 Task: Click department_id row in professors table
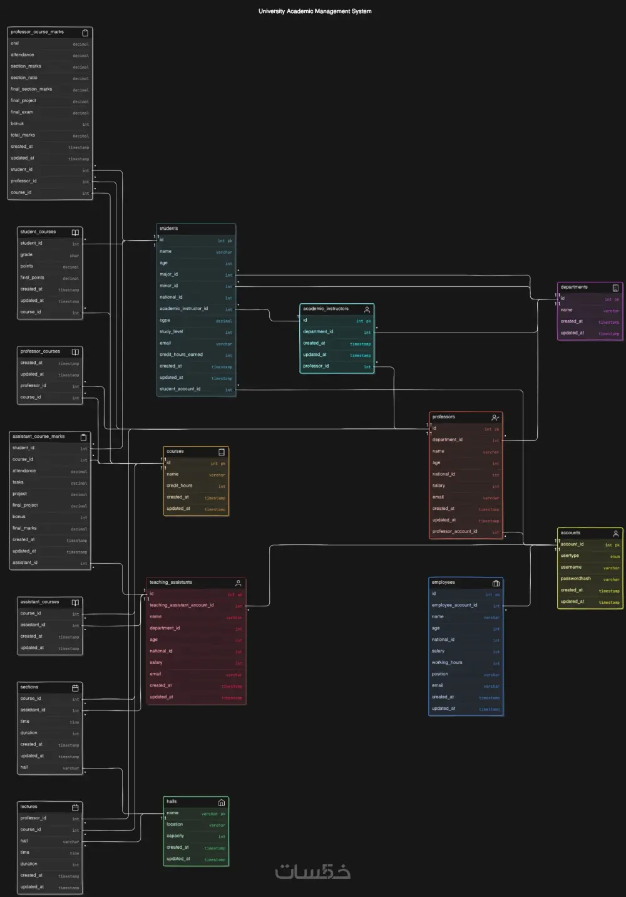tap(466, 440)
